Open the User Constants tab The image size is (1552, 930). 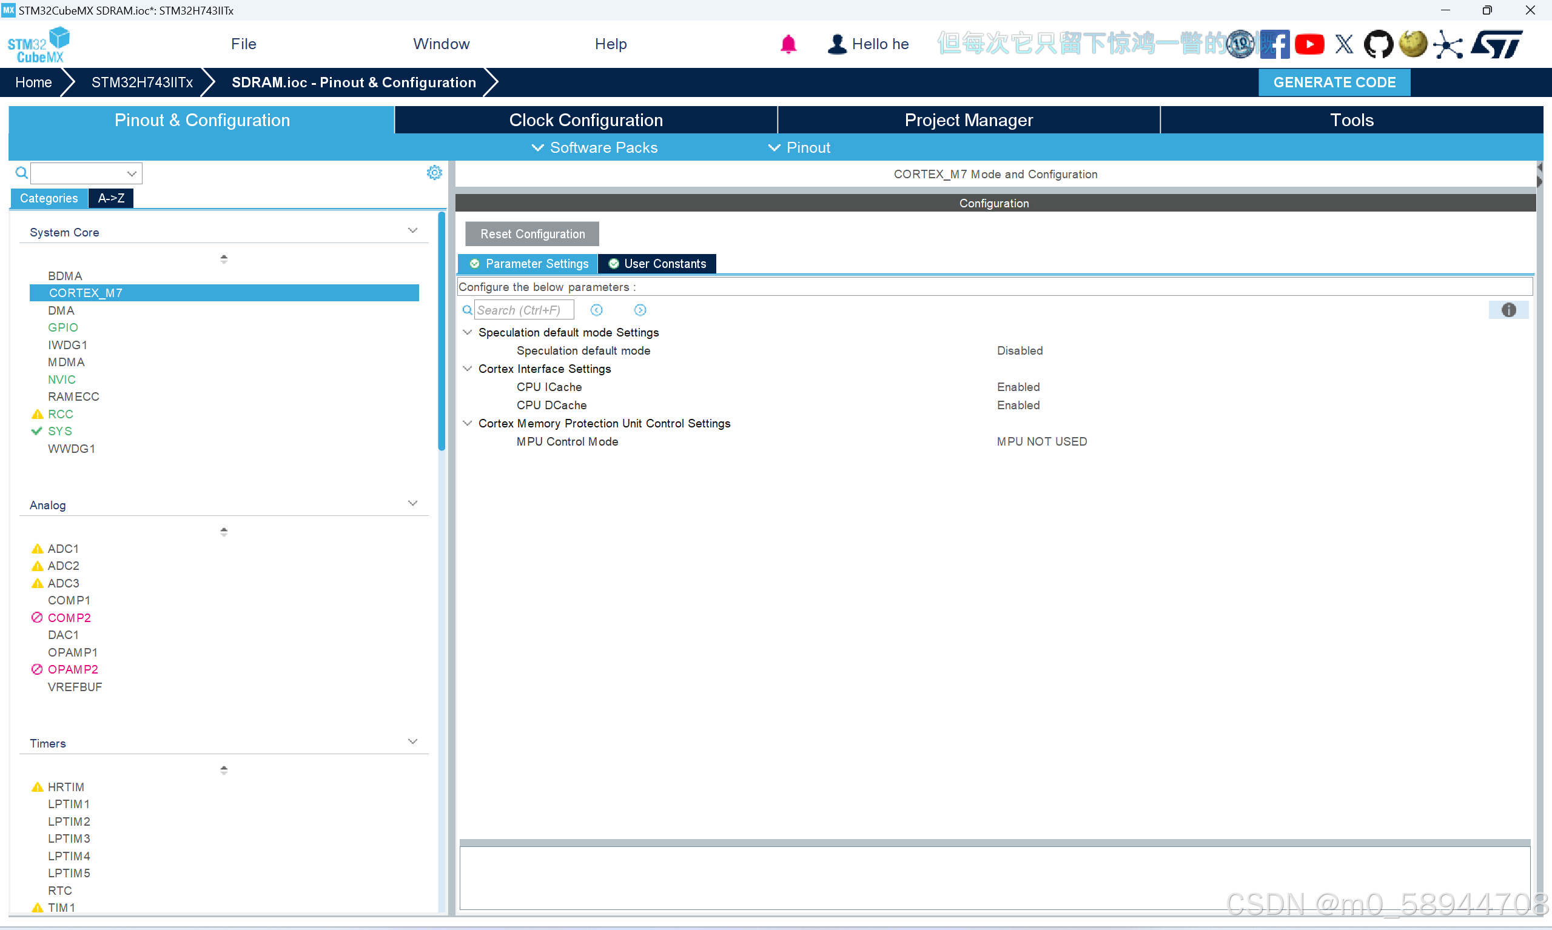657,263
